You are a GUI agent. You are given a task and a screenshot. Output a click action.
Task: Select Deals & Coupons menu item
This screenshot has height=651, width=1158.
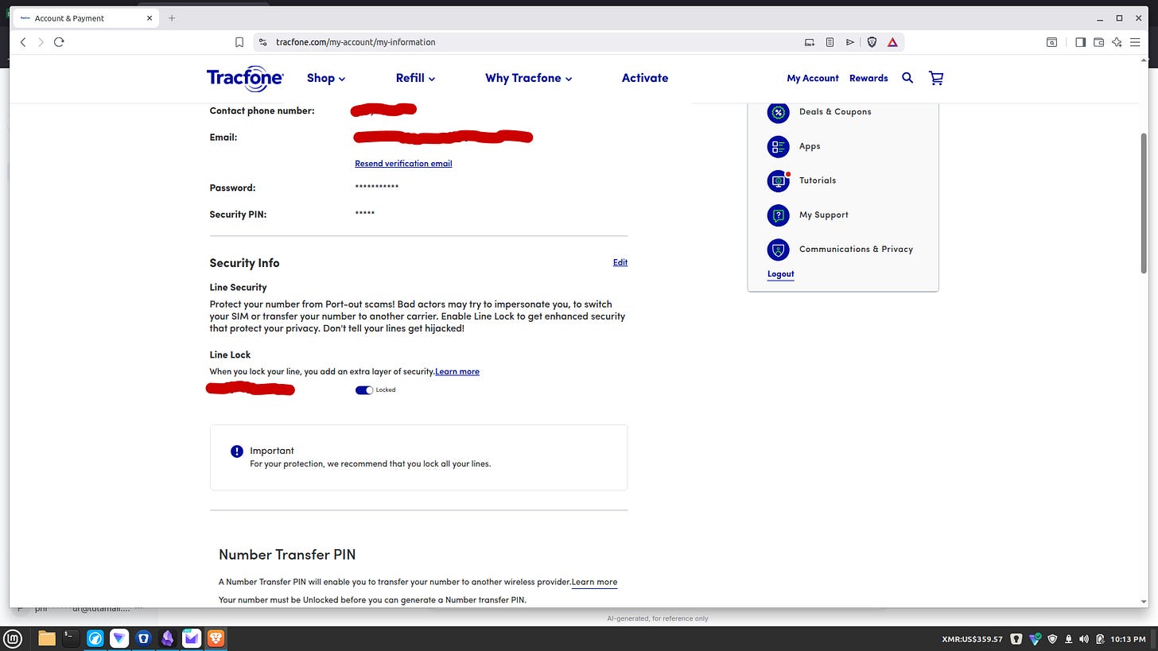click(x=835, y=112)
